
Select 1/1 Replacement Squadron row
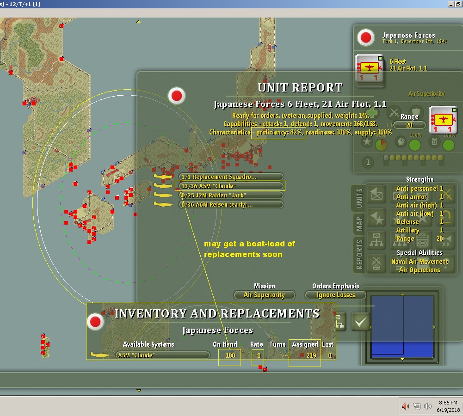coord(231,177)
